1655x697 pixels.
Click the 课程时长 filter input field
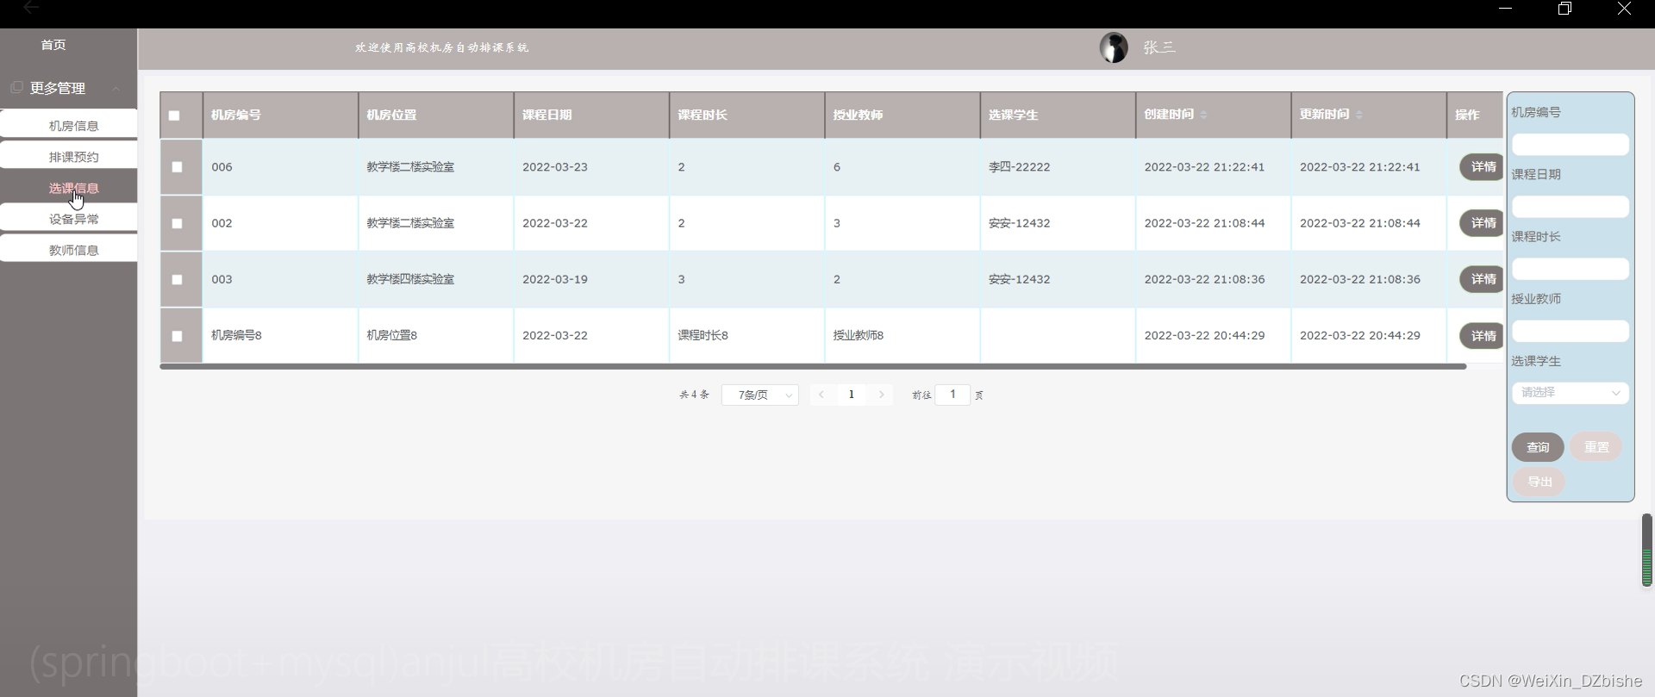(1570, 269)
